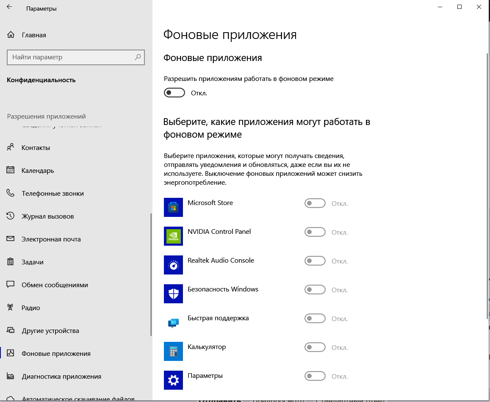Select the Диагностика приложения chart icon
This screenshot has height=402, width=490.
coord(10,376)
